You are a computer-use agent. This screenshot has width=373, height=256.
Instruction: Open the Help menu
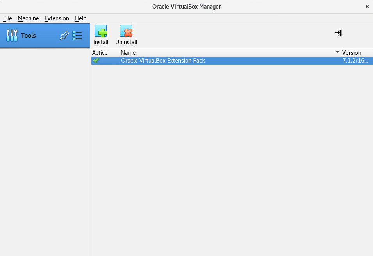pyautogui.click(x=80, y=18)
